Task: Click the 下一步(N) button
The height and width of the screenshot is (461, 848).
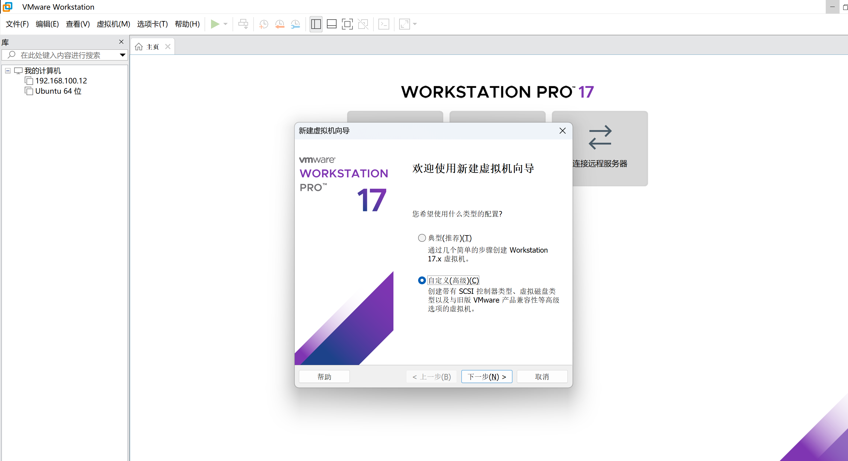Action: click(x=486, y=376)
